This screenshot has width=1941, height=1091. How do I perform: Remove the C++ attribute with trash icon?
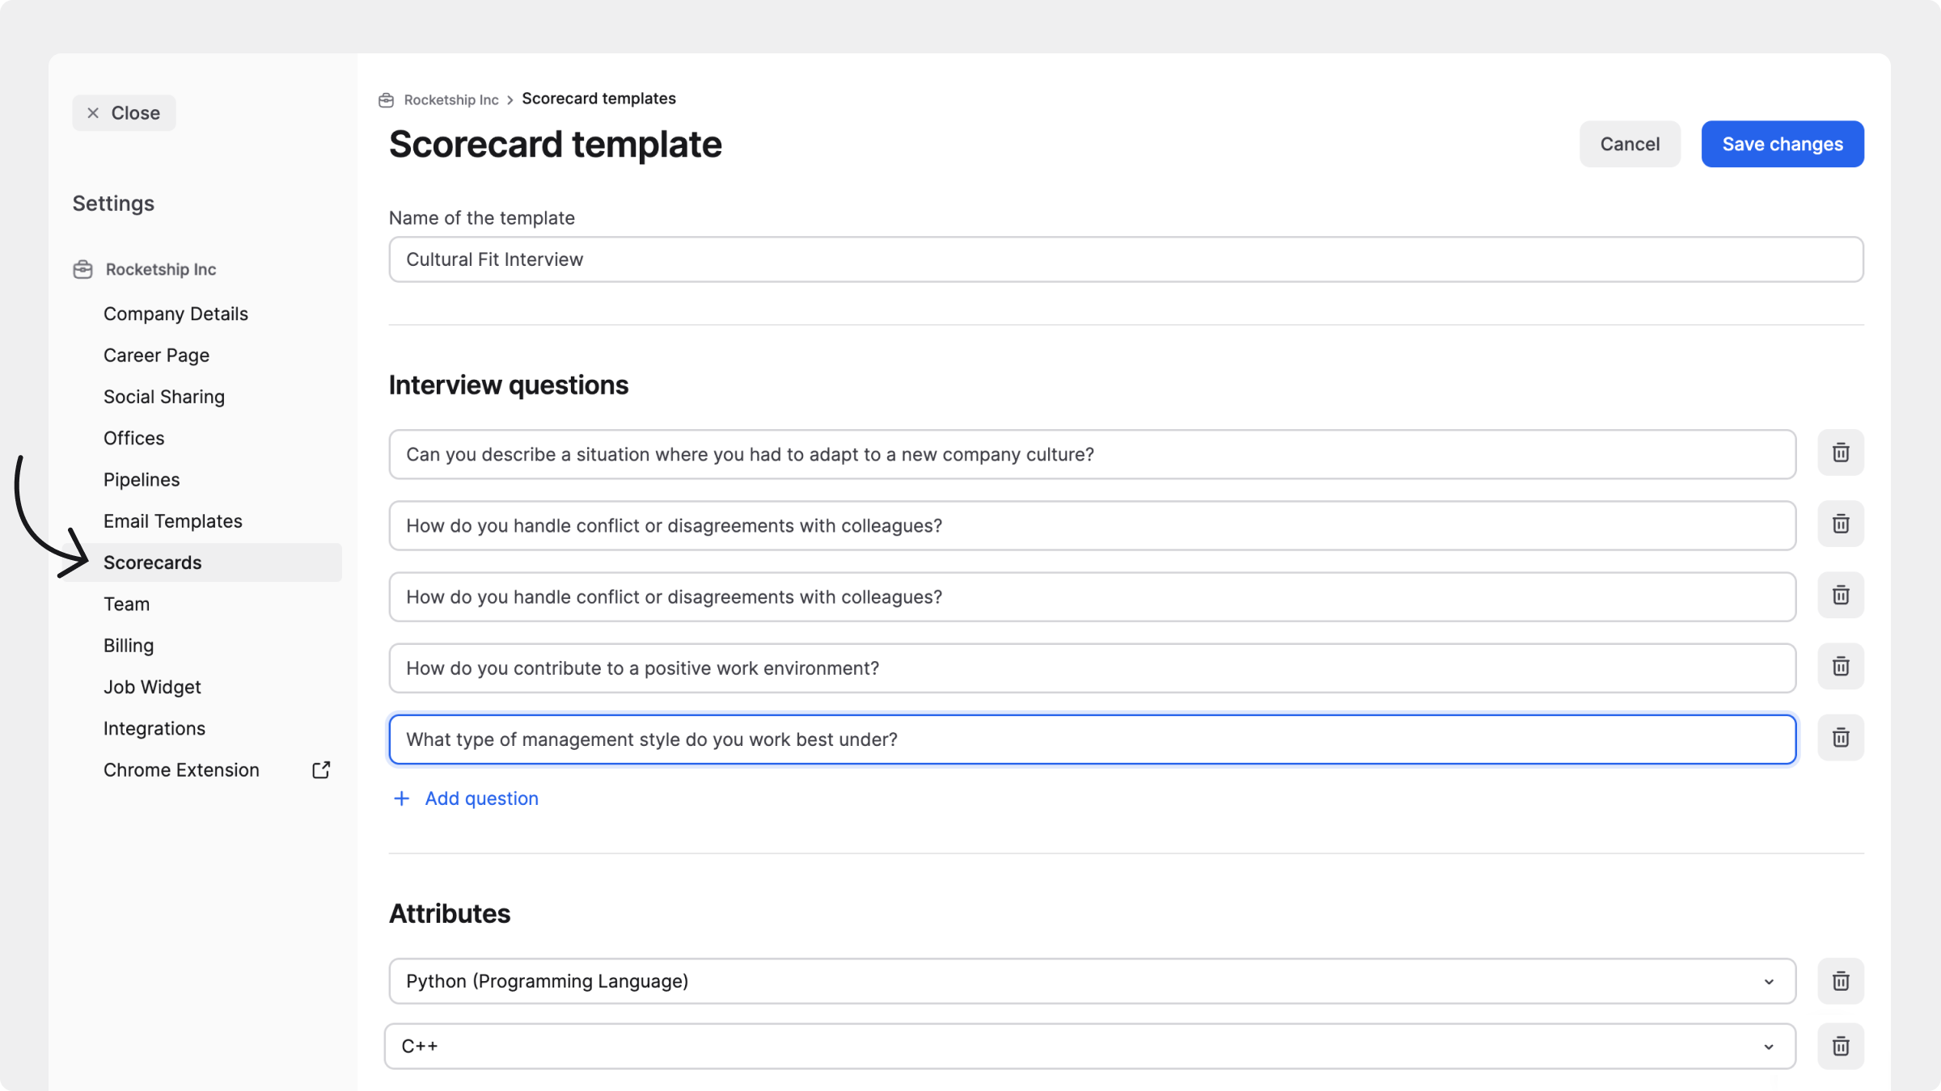[x=1840, y=1047]
